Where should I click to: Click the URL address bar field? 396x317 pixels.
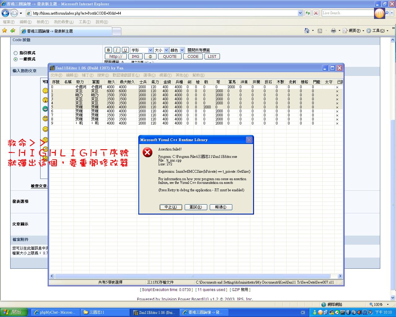click(x=164, y=13)
